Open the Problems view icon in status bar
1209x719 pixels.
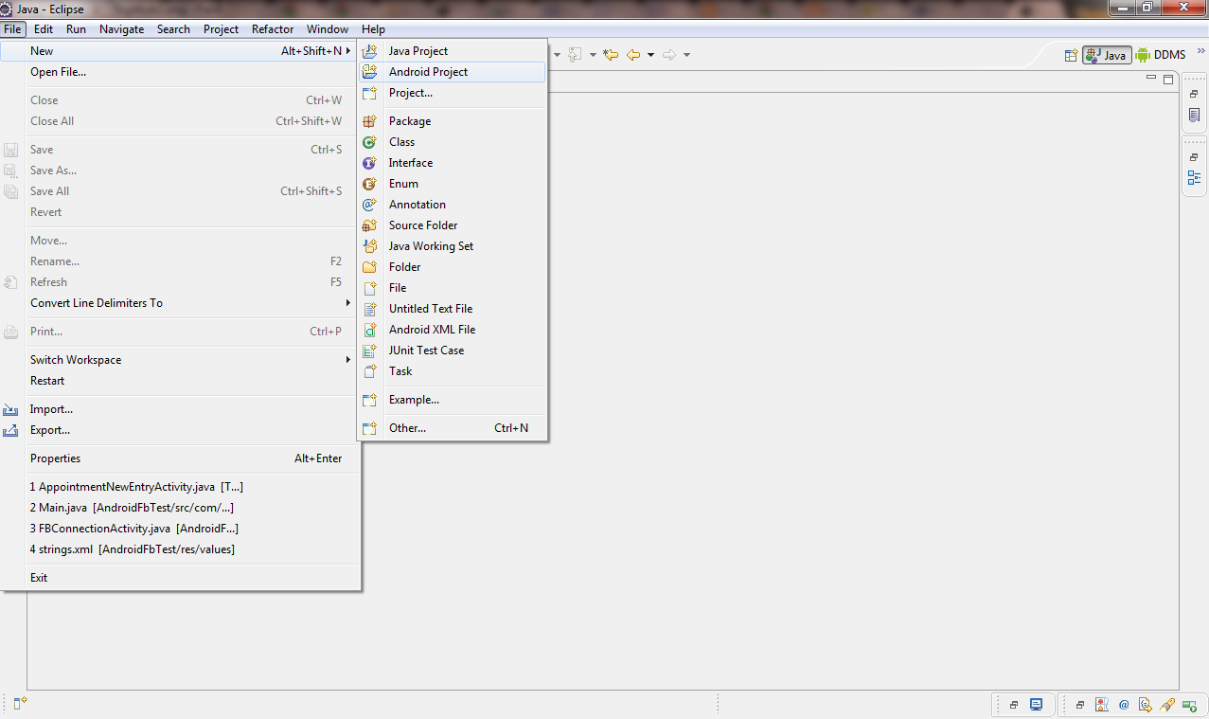(x=1102, y=705)
